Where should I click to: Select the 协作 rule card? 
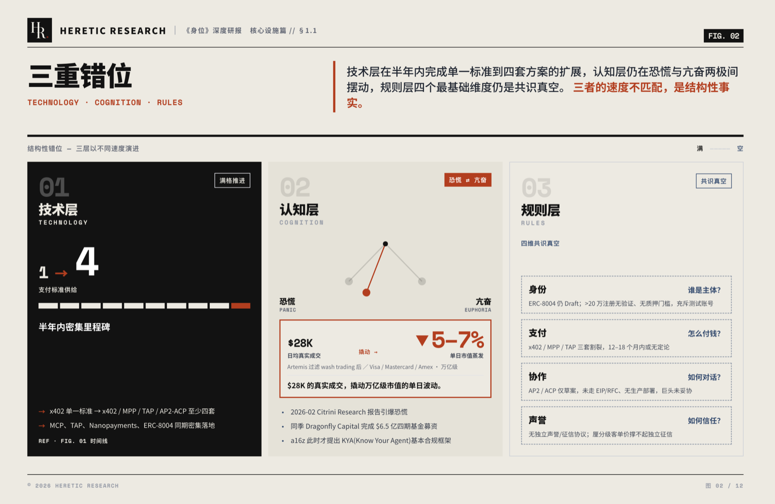[x=626, y=382]
